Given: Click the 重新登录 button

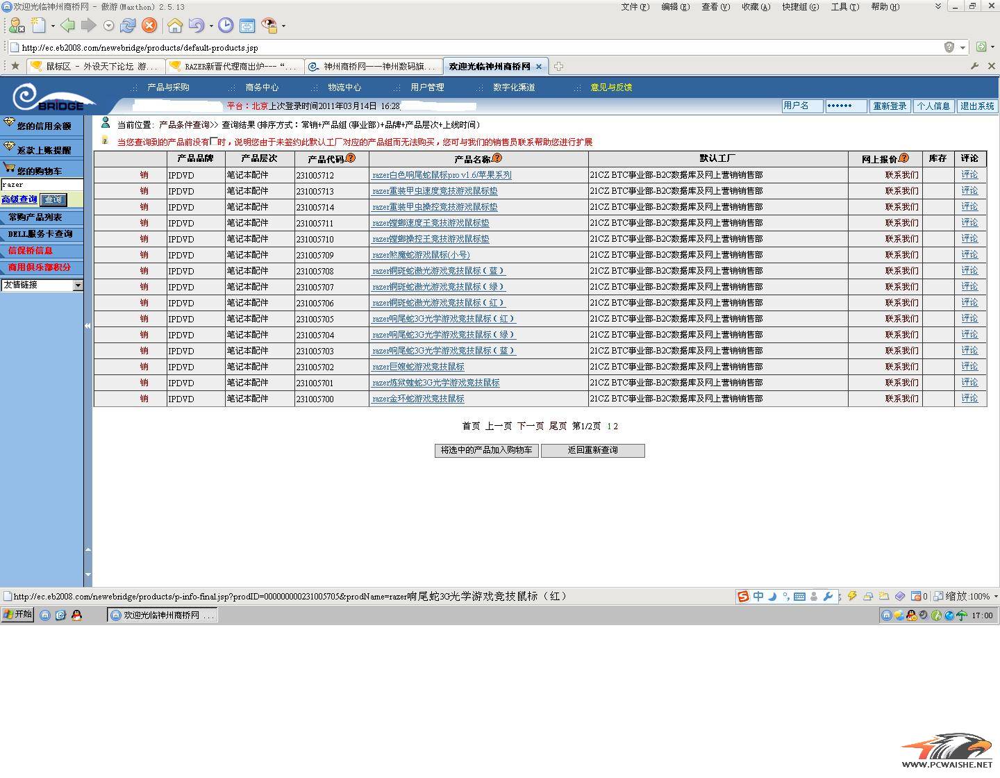Looking at the screenshot, I should coord(890,106).
